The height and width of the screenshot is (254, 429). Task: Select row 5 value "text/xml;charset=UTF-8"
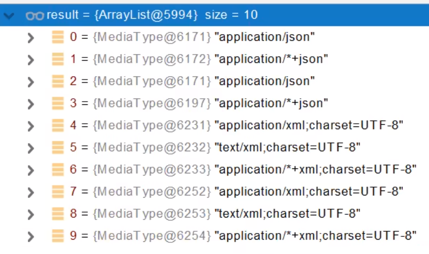coord(287,147)
